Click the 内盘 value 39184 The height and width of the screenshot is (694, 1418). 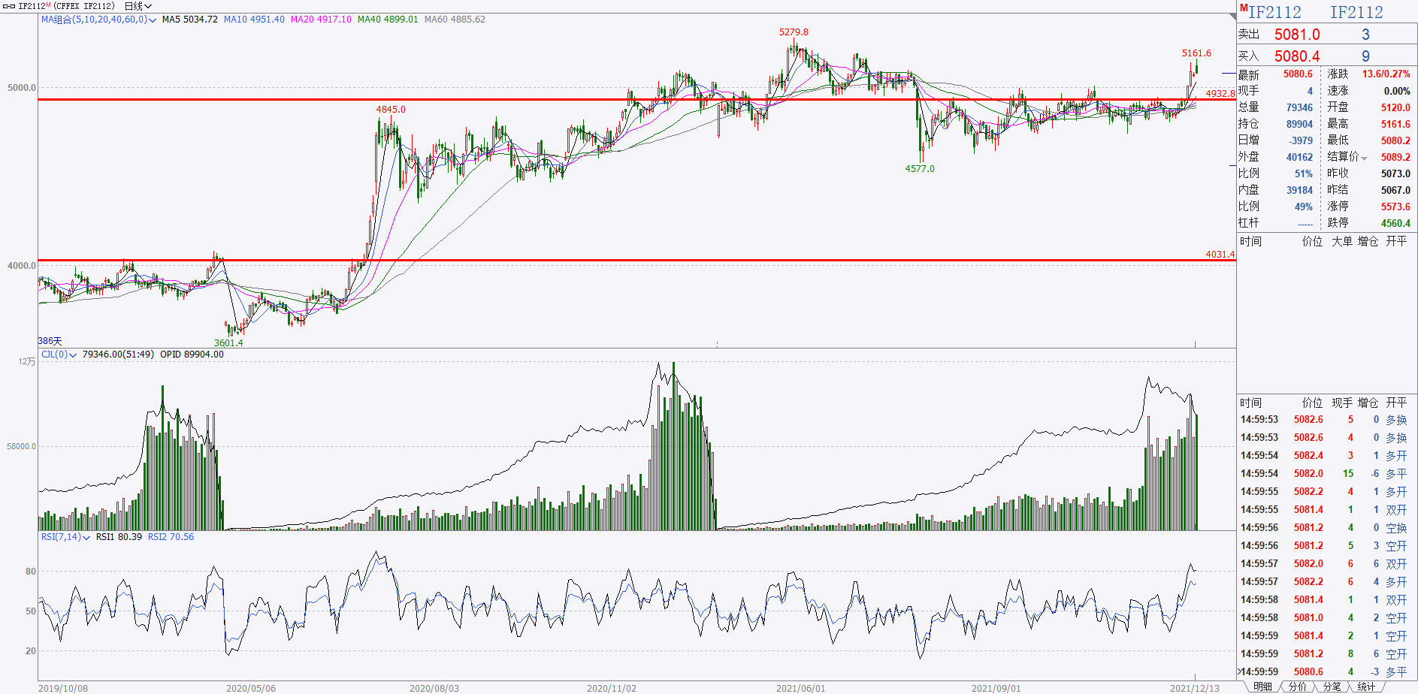click(1299, 190)
